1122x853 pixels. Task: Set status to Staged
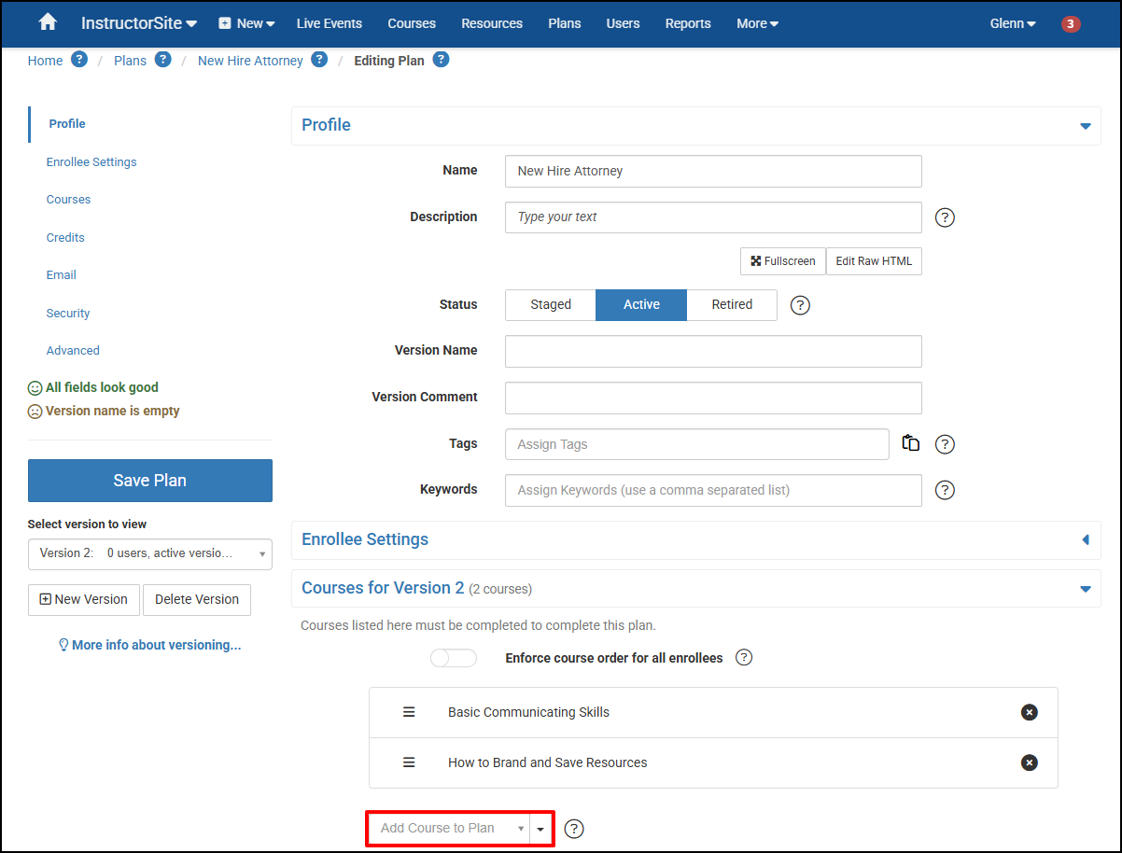tap(551, 305)
